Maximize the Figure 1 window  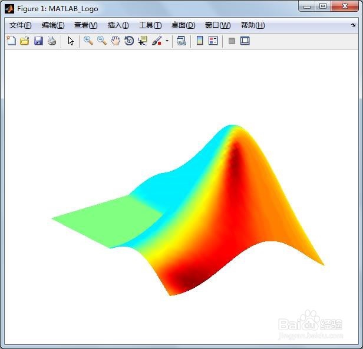[323, 6]
